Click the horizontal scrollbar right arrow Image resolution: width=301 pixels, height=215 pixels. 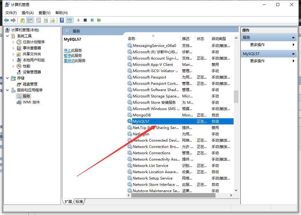pos(231,195)
